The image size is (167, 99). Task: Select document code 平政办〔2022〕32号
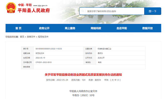(x=83, y=95)
